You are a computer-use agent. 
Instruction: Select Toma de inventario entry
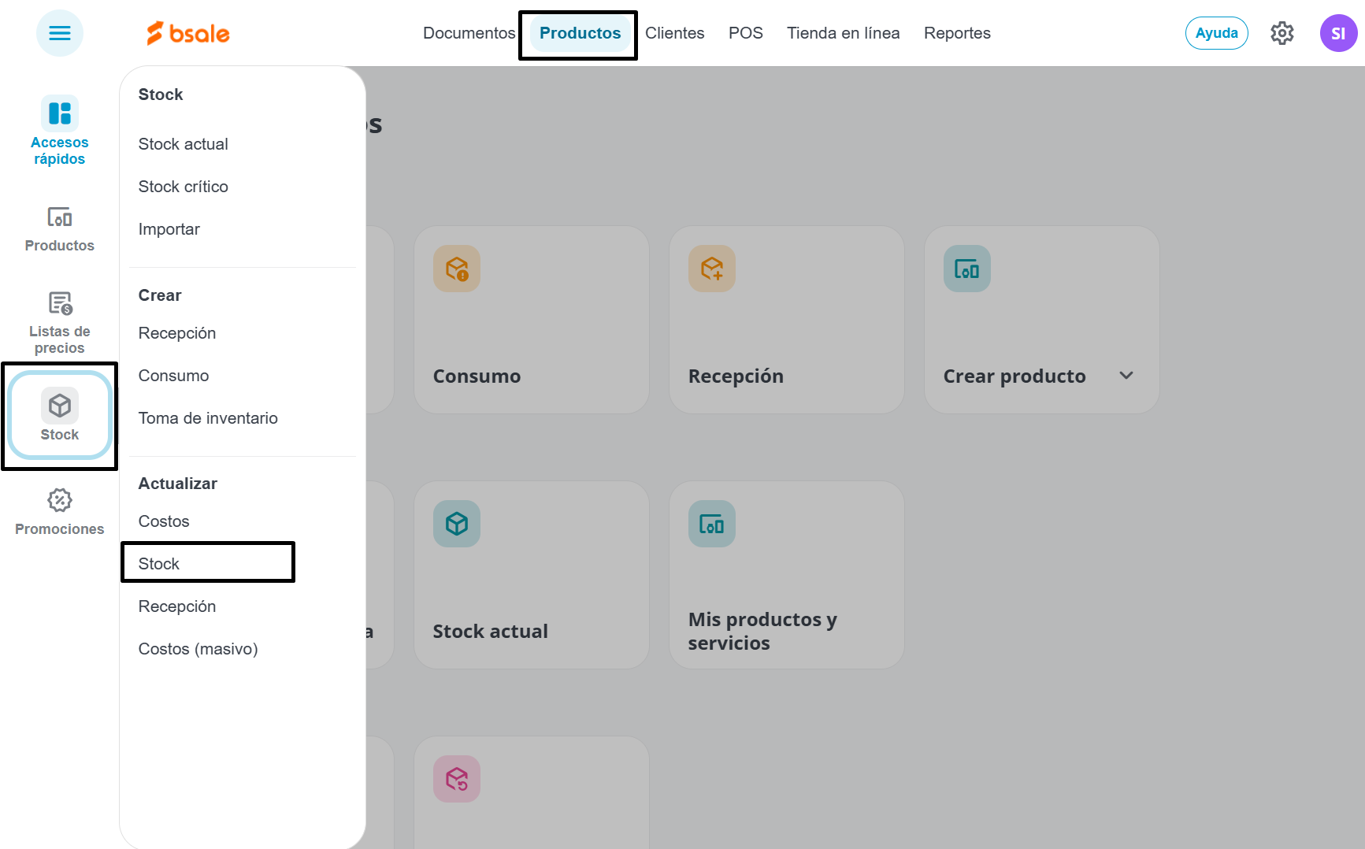208,418
